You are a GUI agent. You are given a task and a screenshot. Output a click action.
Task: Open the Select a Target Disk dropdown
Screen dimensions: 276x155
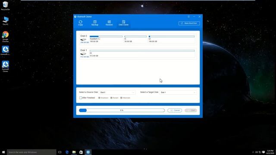pos(178,92)
